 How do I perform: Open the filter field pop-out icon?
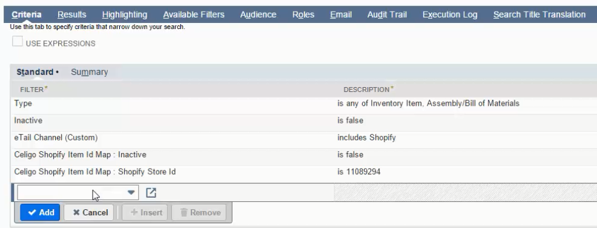[x=151, y=193]
